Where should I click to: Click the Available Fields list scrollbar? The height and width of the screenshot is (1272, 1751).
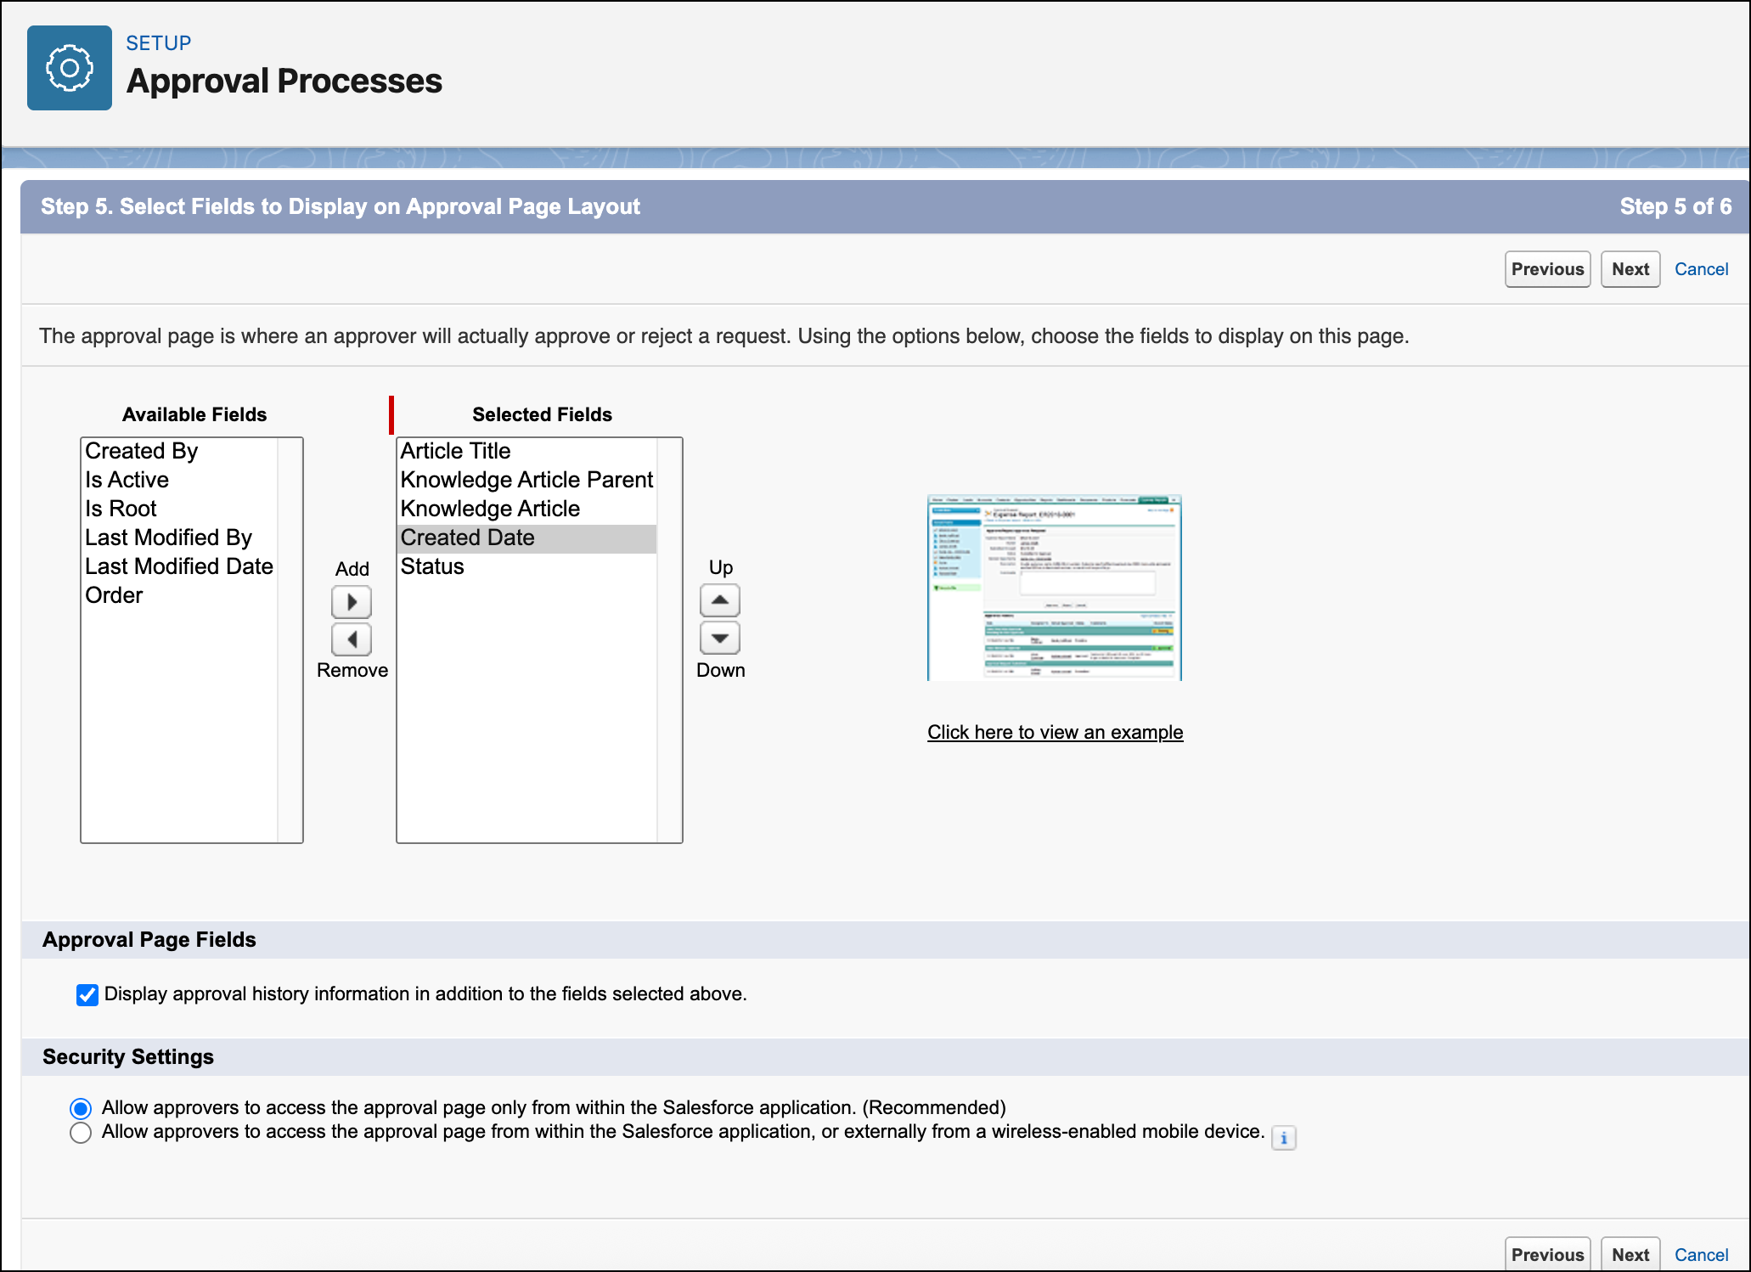(290, 640)
